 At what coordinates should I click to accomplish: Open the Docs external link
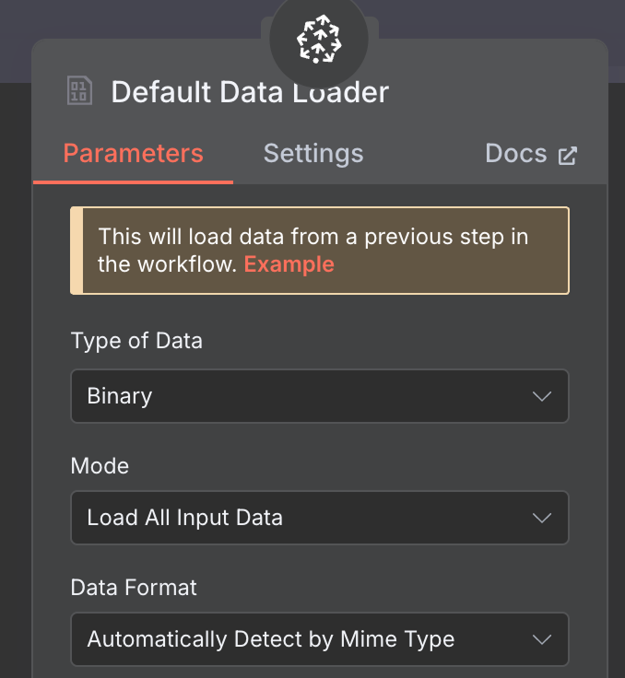(x=531, y=153)
